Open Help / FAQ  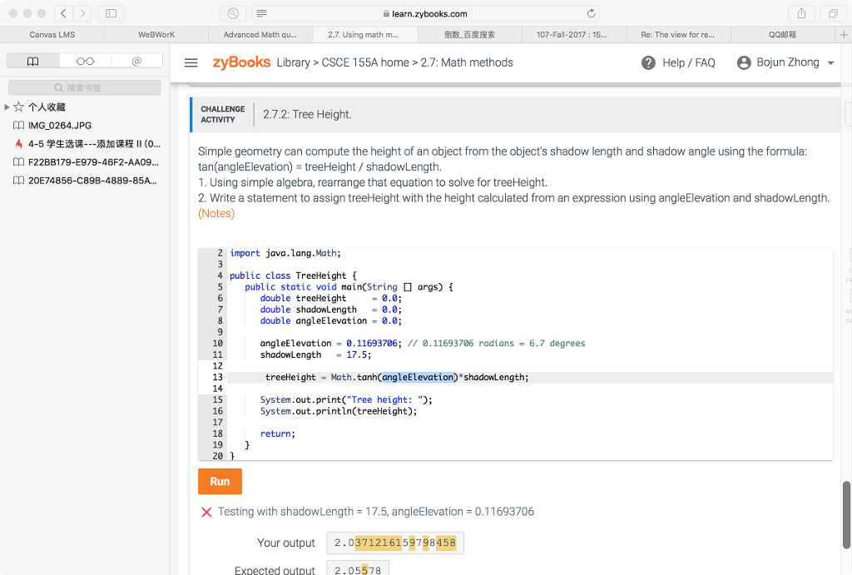point(678,63)
